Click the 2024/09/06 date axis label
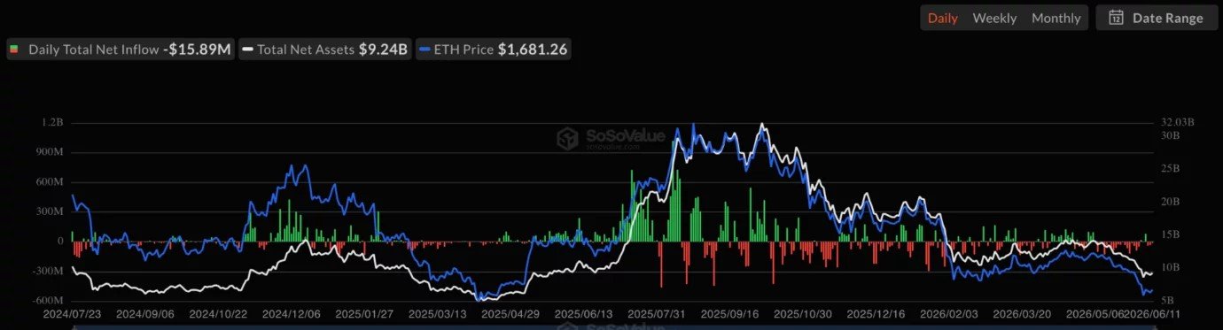Viewport: 1223px width, 330px height. 144,313
